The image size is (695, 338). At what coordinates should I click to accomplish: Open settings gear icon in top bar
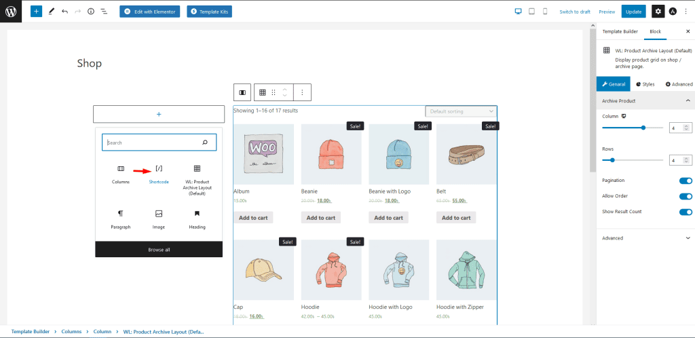658,12
